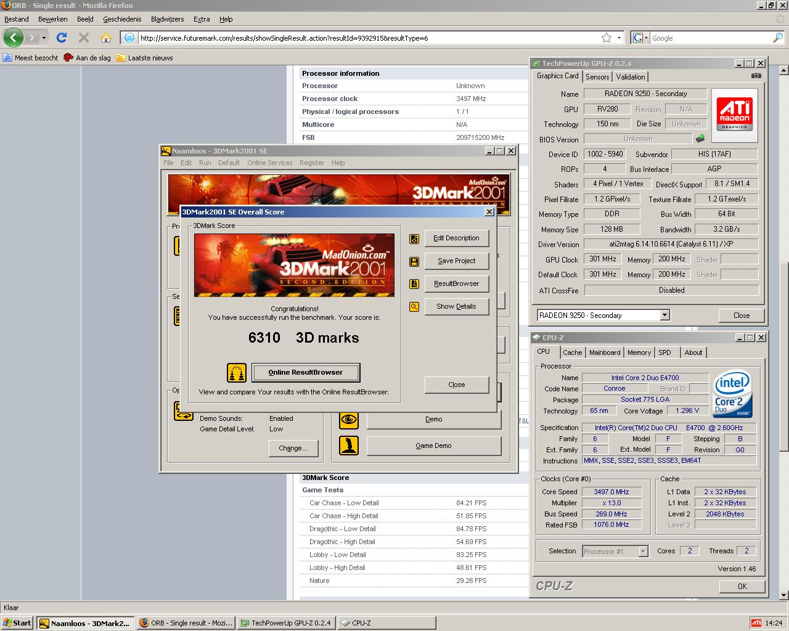This screenshot has height=631, width=789.
Task: Click the ATI tray icon near the clock
Action: pyautogui.click(x=756, y=622)
